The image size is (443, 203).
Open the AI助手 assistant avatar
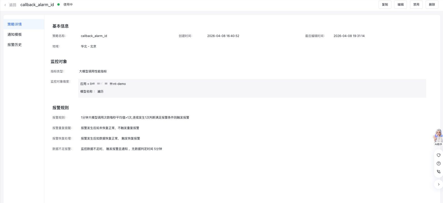pyautogui.click(x=438, y=136)
